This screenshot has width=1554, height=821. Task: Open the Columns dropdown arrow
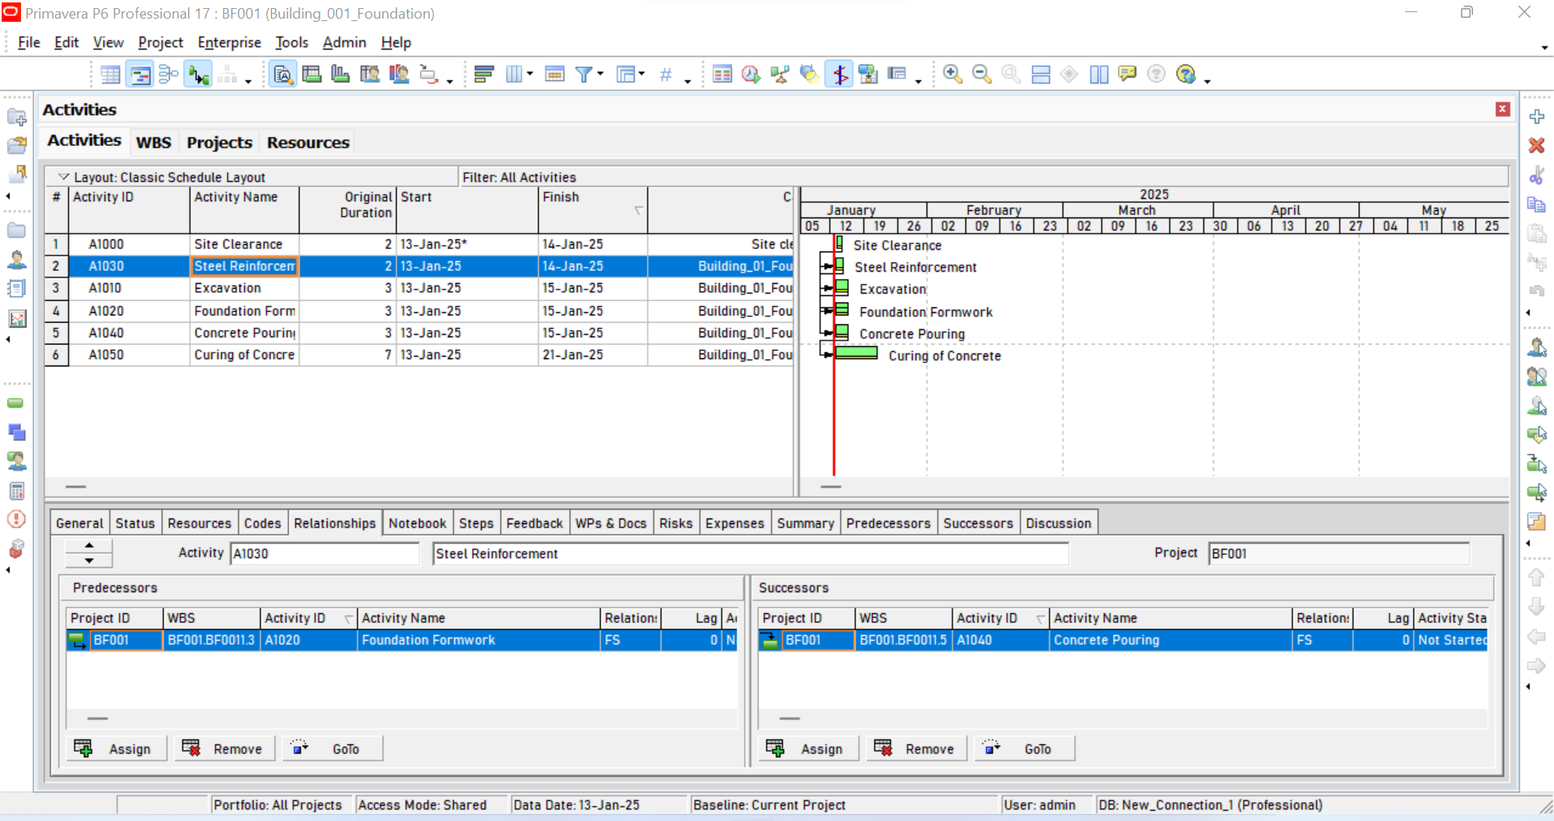coord(530,74)
